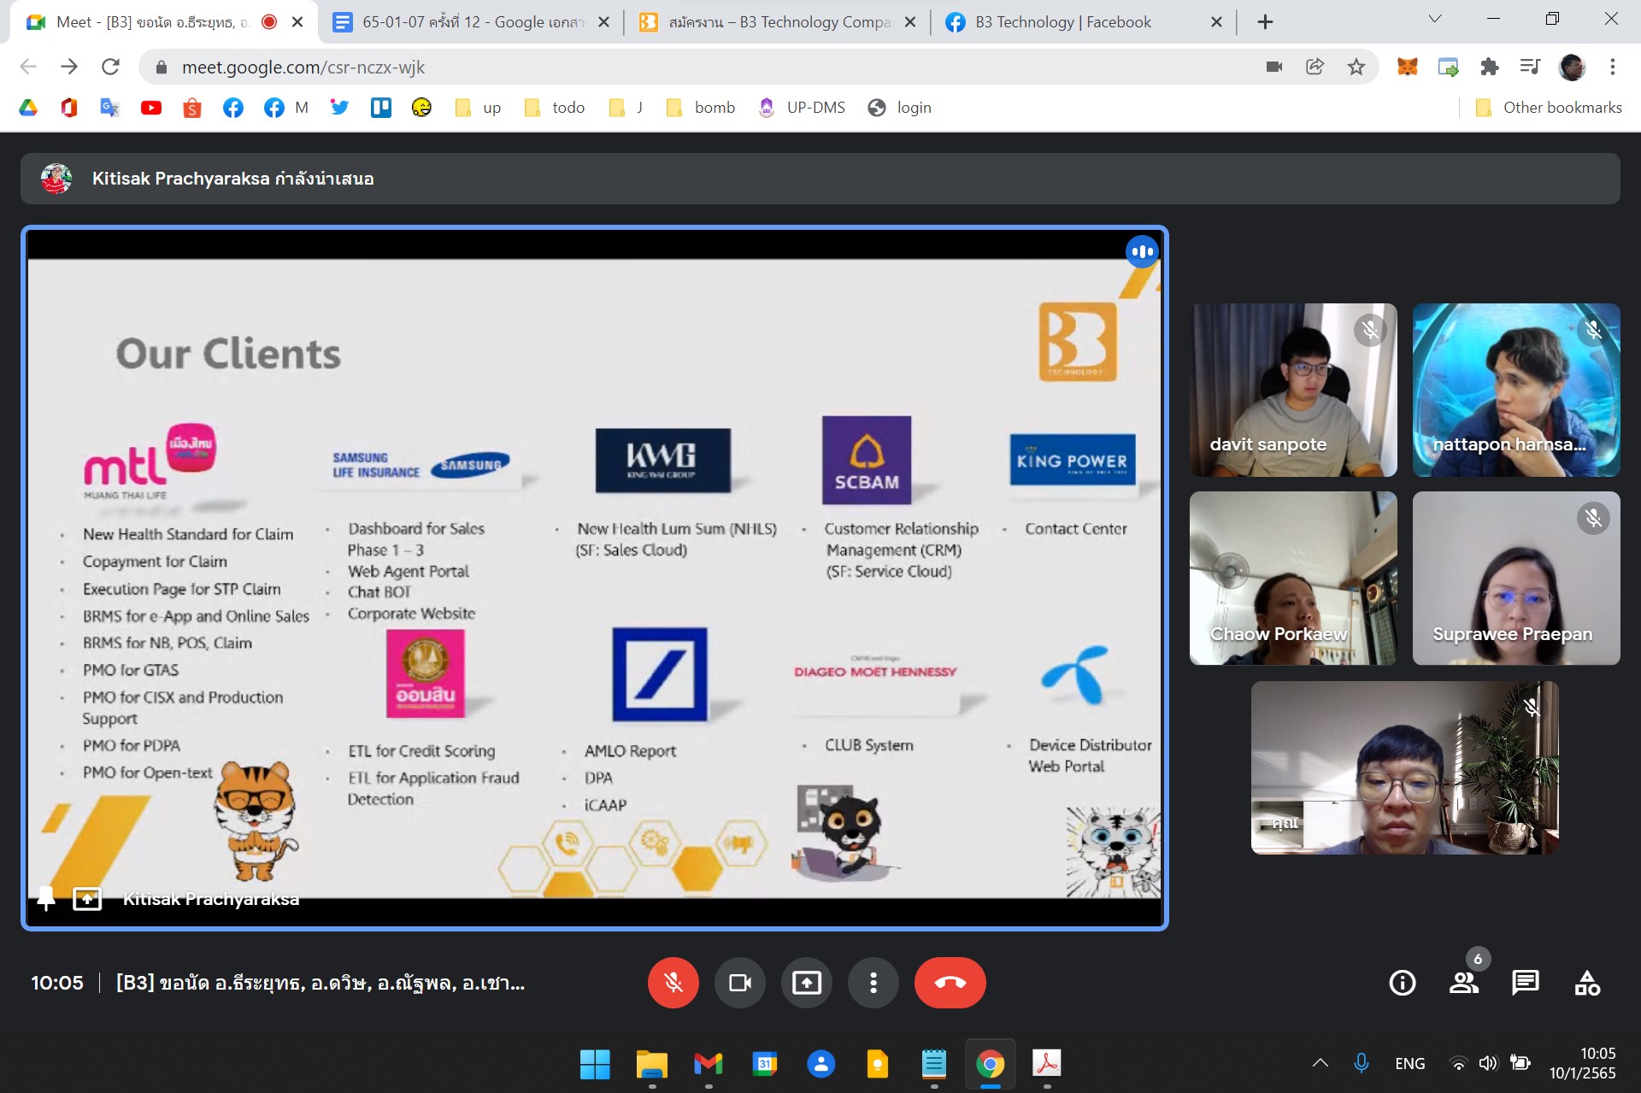Select davit sanpote video tile
The image size is (1641, 1093).
(x=1293, y=390)
